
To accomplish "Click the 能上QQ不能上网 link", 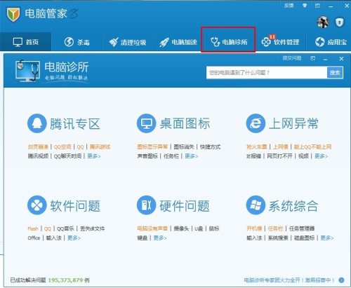I will (x=312, y=147).
